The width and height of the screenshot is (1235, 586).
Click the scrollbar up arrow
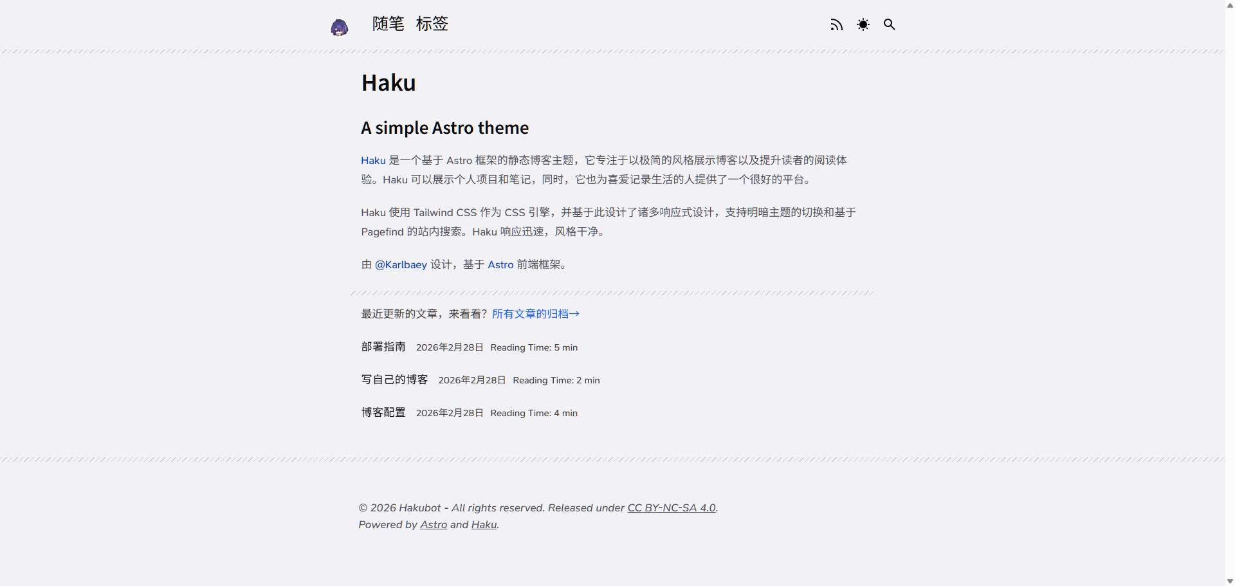coord(1229,5)
